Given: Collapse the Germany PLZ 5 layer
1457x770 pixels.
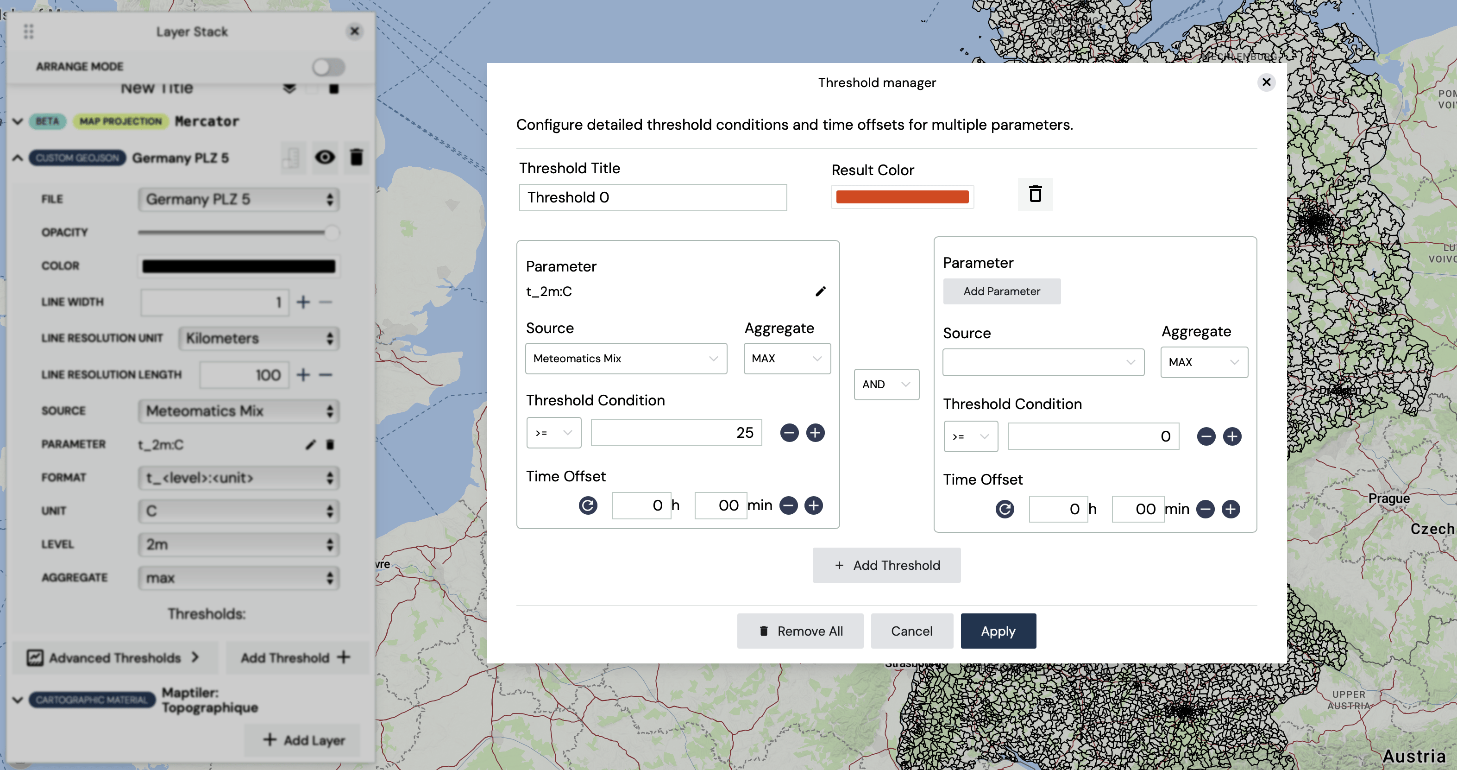Looking at the screenshot, I should pos(18,157).
